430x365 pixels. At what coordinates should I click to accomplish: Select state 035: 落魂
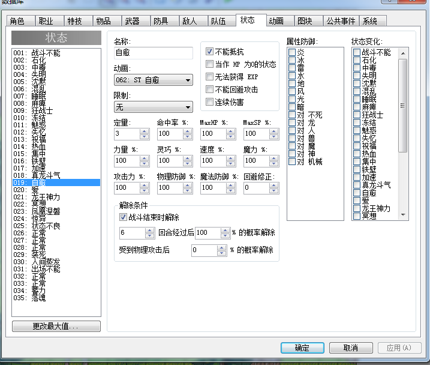(x=56, y=298)
